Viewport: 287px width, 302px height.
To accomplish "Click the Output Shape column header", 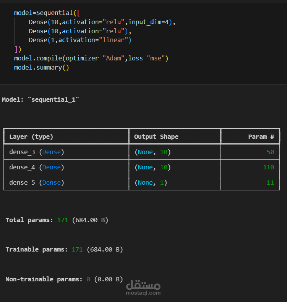I will pos(156,136).
